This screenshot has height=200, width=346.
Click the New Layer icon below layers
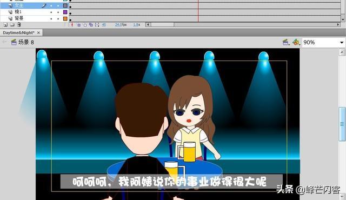(x=6, y=25)
